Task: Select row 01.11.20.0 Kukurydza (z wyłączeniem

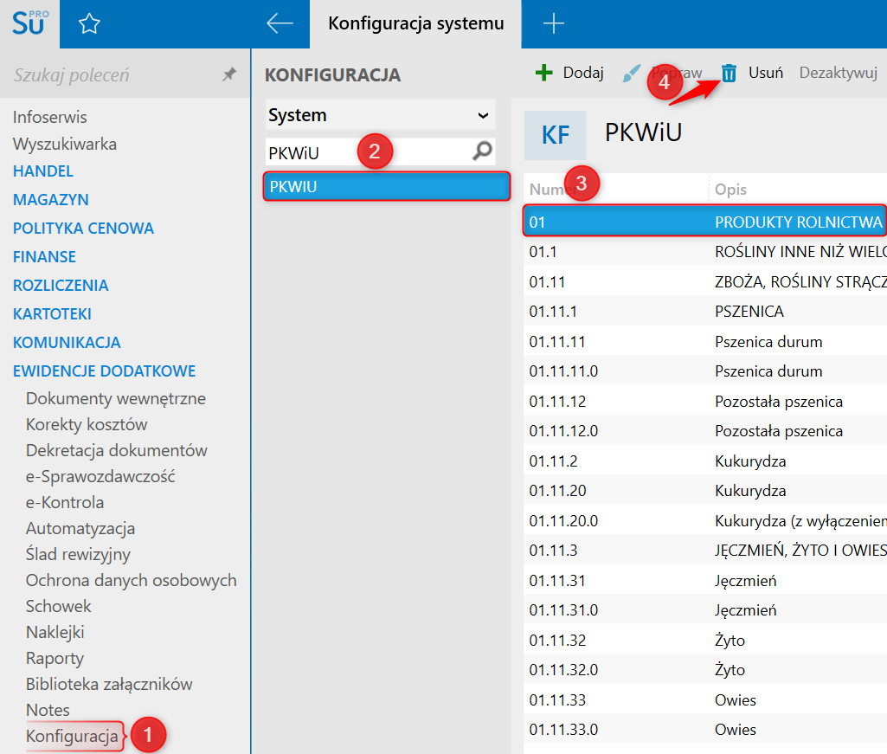Action: pyautogui.click(x=705, y=520)
